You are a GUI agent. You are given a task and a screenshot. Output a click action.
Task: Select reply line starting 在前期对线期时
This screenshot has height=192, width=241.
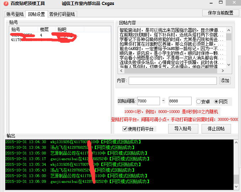point(171,35)
